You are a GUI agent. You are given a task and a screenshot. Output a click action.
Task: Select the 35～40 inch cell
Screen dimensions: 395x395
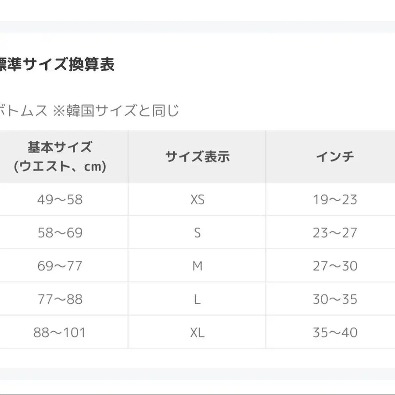click(x=335, y=332)
